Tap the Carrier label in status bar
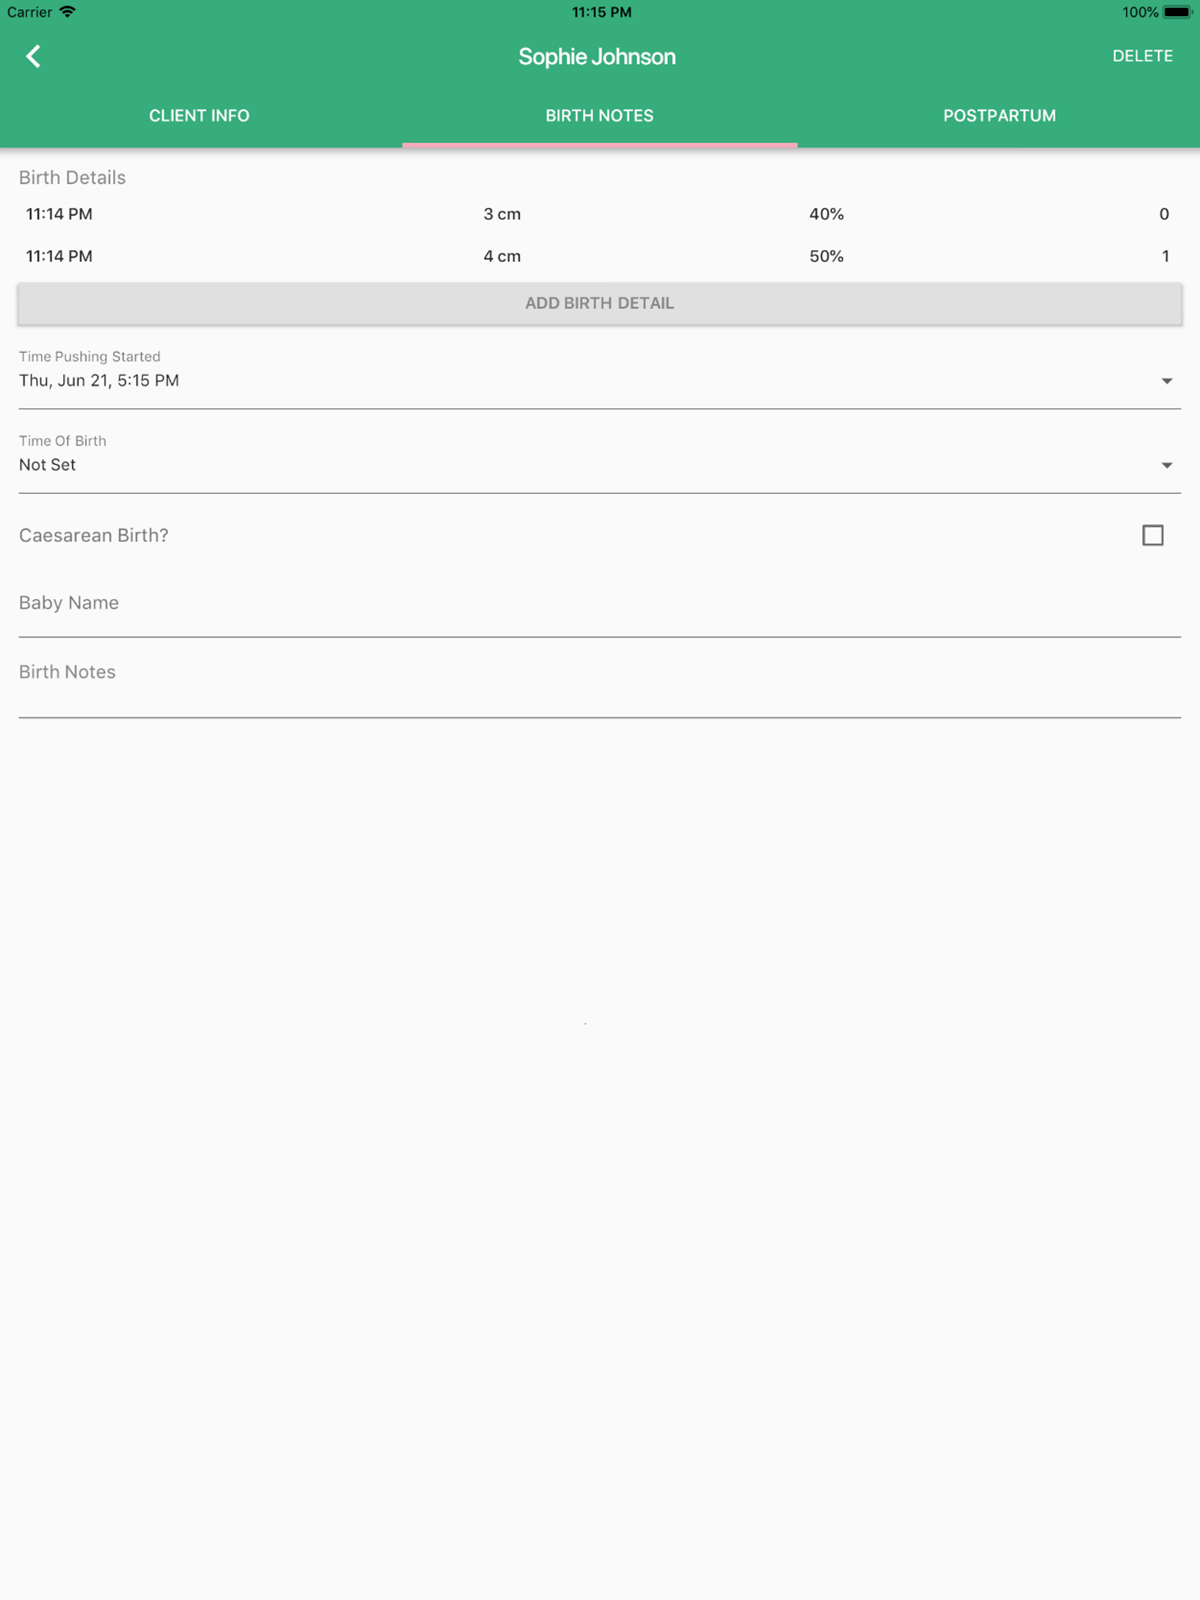Screen dimensions: 1200x1600 pyautogui.click(x=30, y=12)
